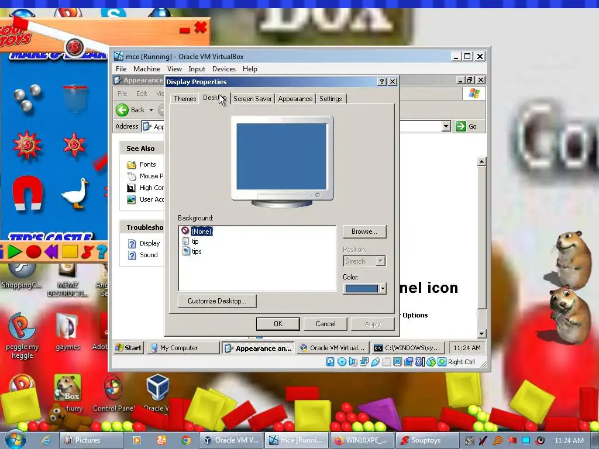Switch to the Appearance tab
599x449 pixels.
pos(295,98)
